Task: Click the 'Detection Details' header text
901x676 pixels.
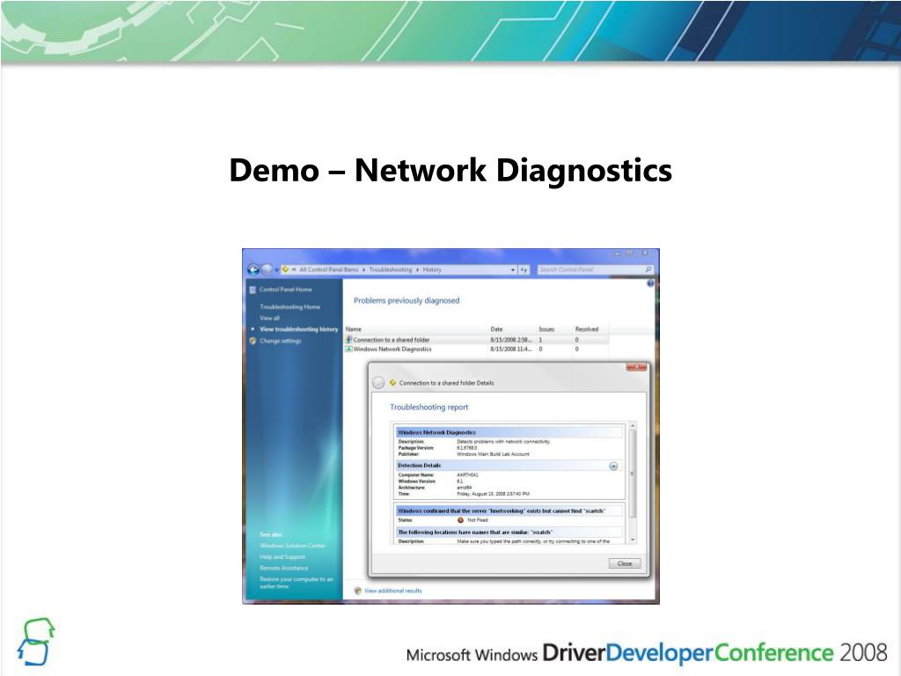Action: click(x=420, y=466)
